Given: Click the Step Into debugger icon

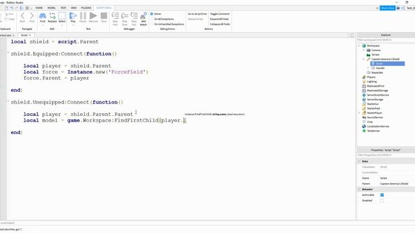Looking at the screenshot, I should click(x=115, y=16).
